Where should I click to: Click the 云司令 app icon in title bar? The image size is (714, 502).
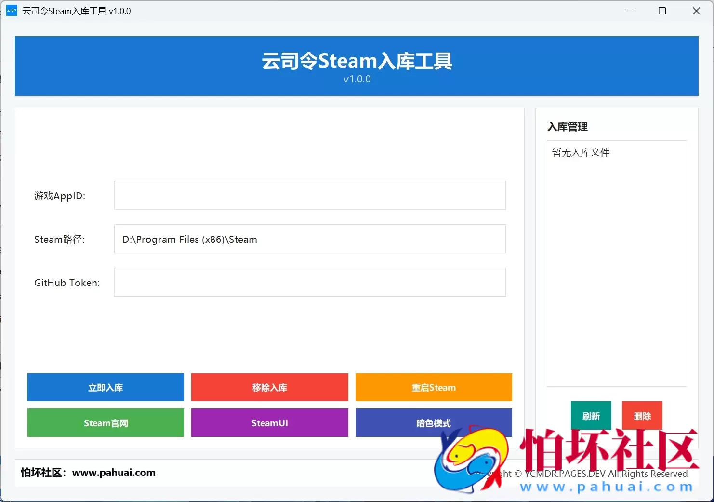11,10
